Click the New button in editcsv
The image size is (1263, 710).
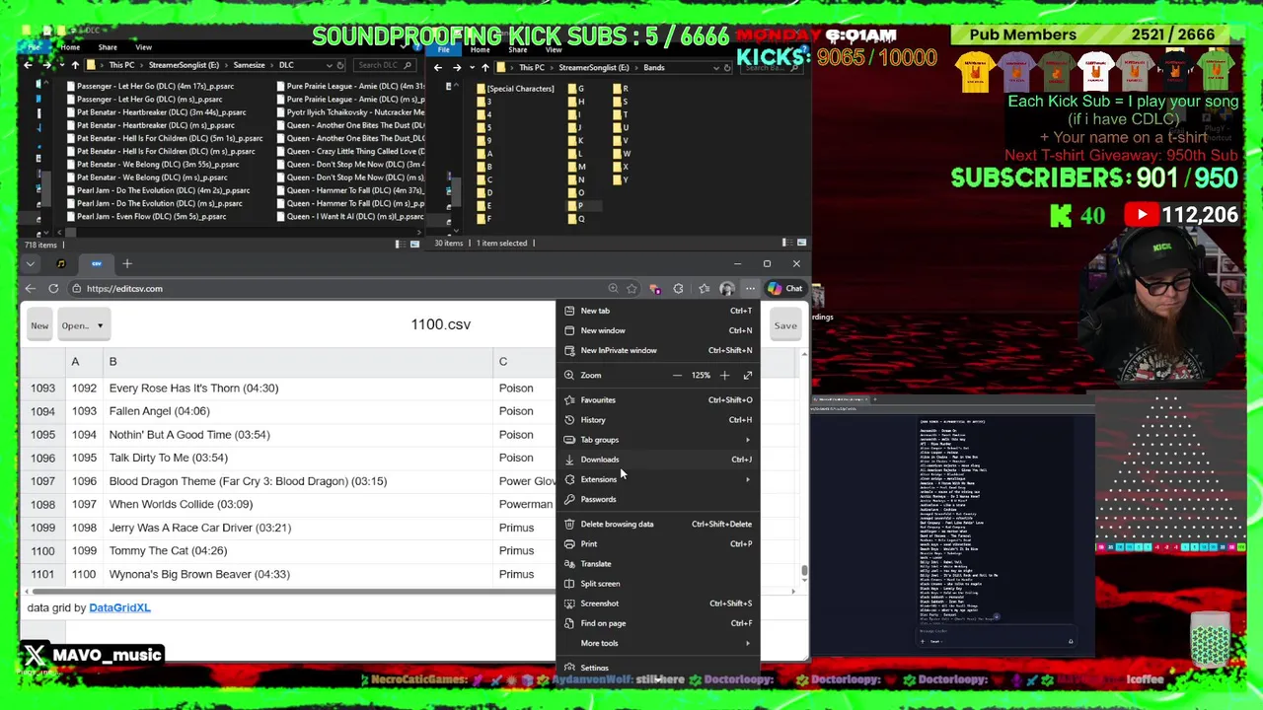(39, 325)
